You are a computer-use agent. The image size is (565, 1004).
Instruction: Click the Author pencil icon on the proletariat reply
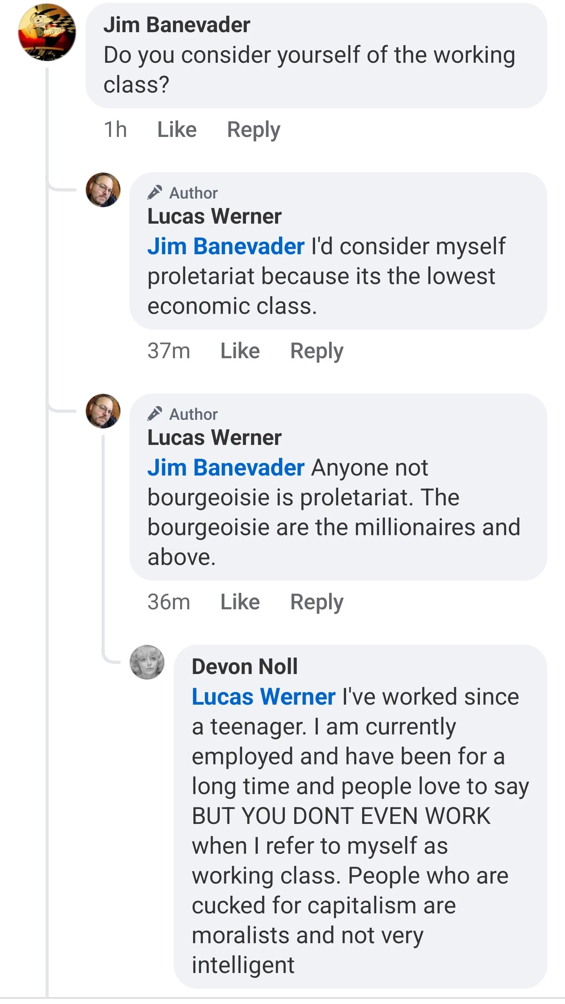(x=155, y=192)
